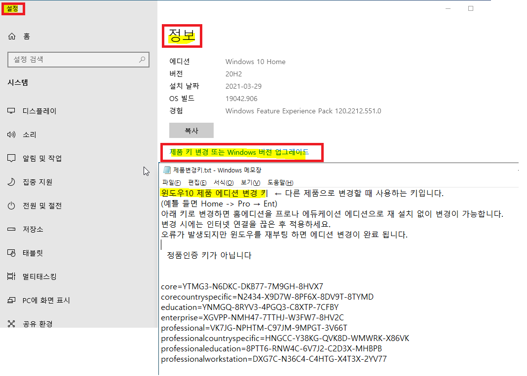
Task: Click the enterprise=XGVPP key line
Action: click(253, 317)
